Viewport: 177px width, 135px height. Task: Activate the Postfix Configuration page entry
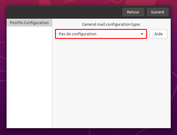[x=29, y=23]
